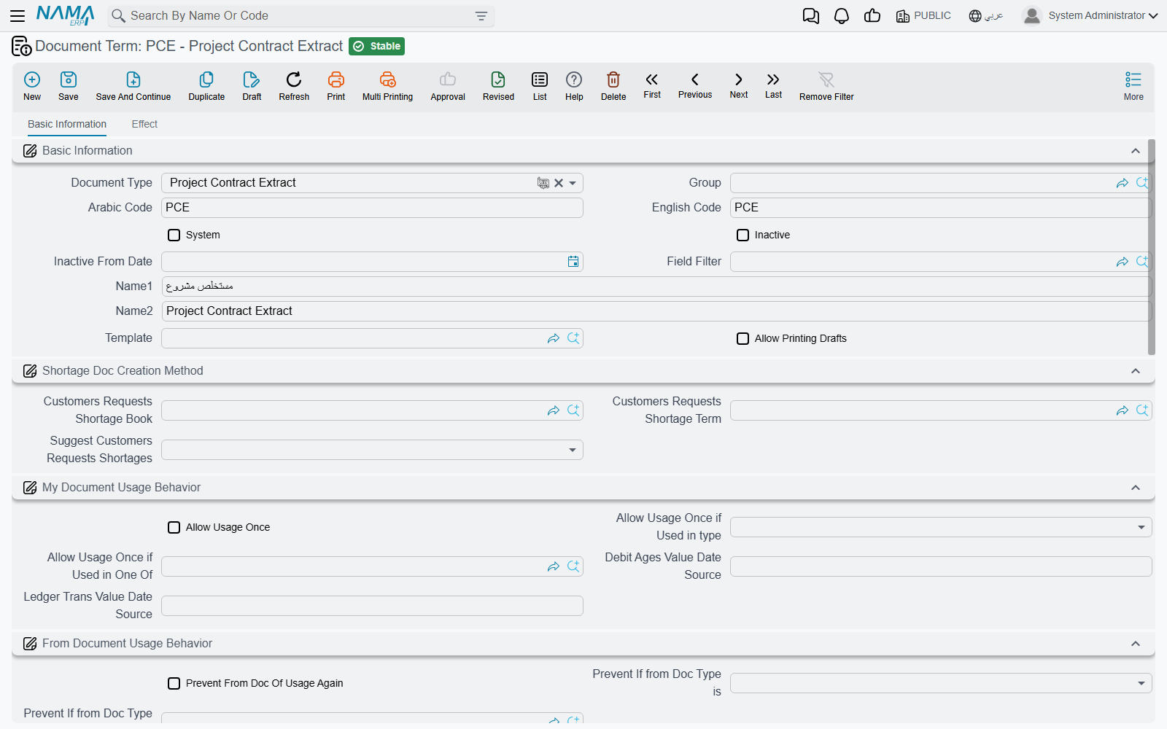Viewport: 1167px width, 729px height.
Task: Open notifications bell
Action: coord(842,16)
